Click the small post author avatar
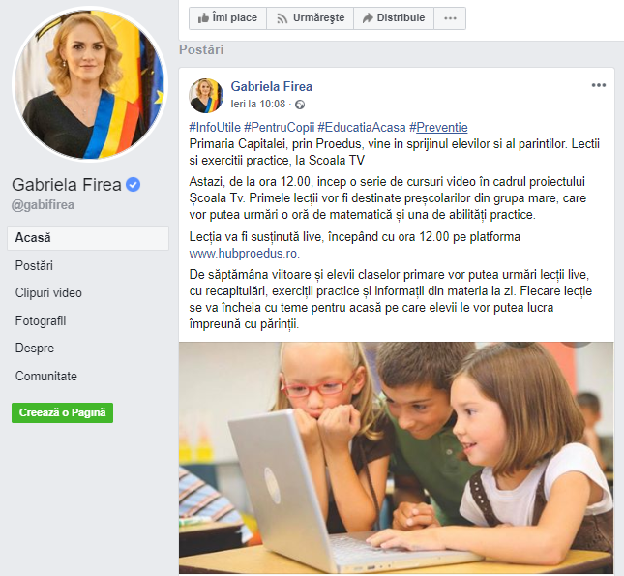Viewport: 624px width, 576px height. click(x=206, y=96)
